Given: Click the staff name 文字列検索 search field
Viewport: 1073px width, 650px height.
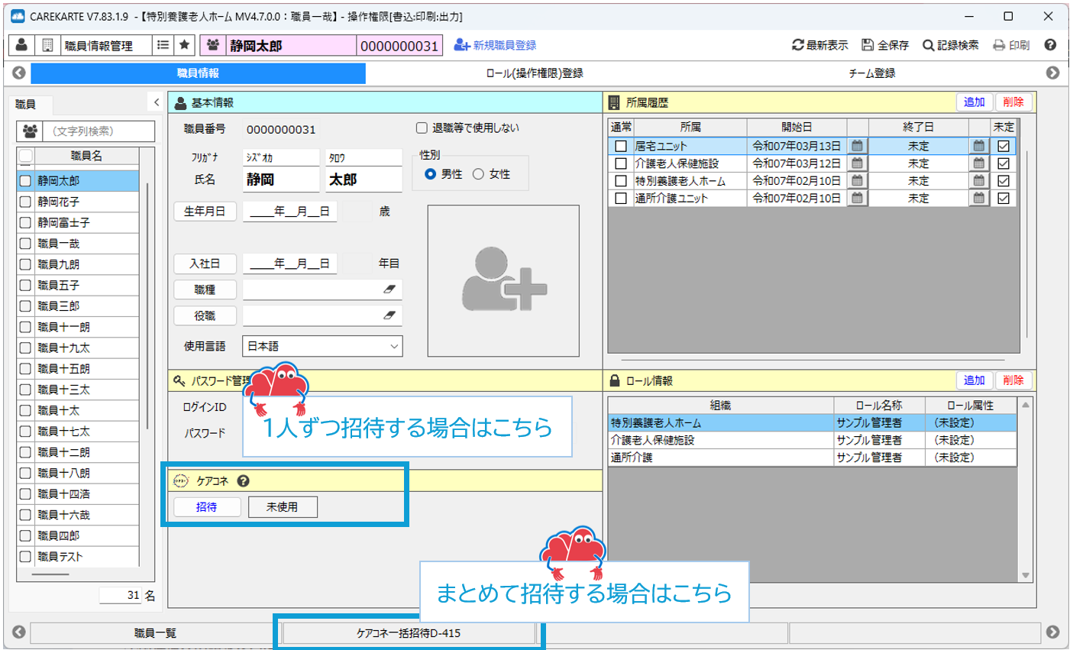Looking at the screenshot, I should [99, 131].
